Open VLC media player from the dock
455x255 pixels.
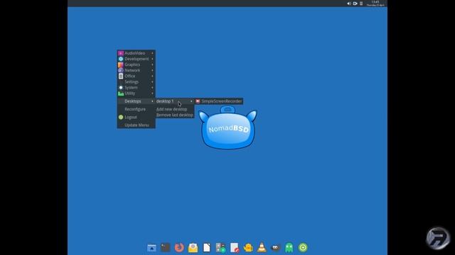click(262, 247)
